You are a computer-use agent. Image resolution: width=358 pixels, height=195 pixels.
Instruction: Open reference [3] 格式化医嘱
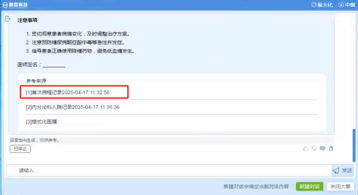coord(41,122)
